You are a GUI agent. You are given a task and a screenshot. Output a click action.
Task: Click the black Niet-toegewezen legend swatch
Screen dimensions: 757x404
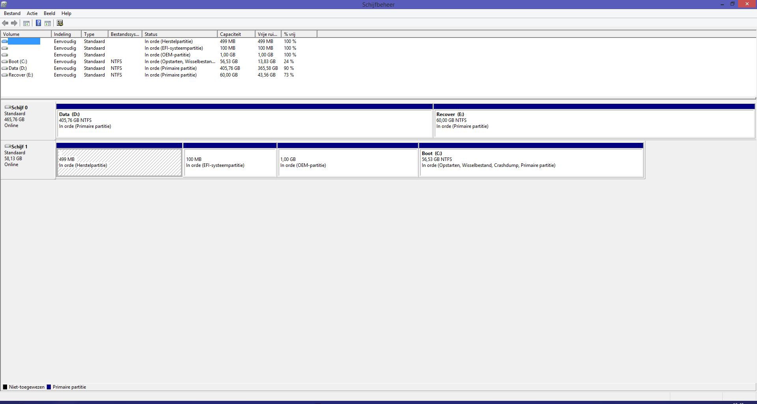click(x=5, y=387)
